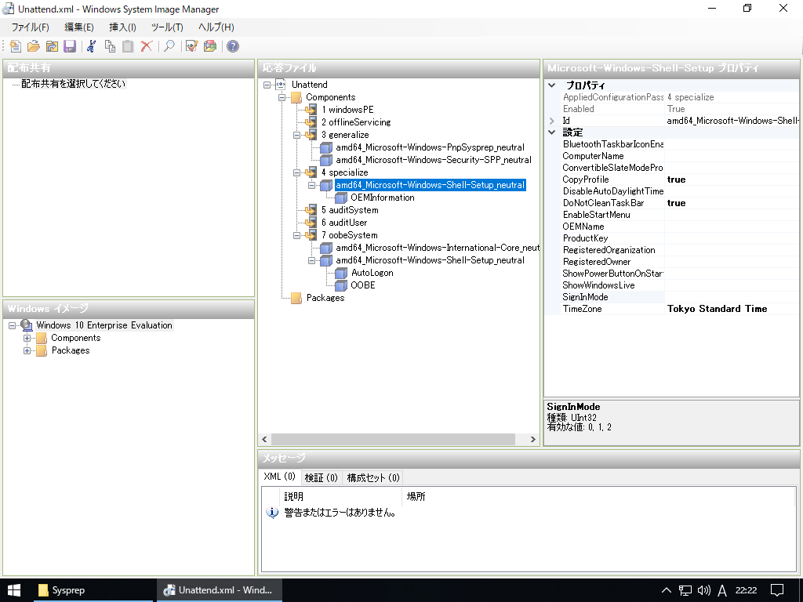Open the ツール(T) menu

tap(167, 27)
